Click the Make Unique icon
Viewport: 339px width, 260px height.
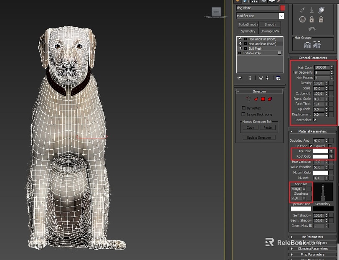(x=261, y=78)
